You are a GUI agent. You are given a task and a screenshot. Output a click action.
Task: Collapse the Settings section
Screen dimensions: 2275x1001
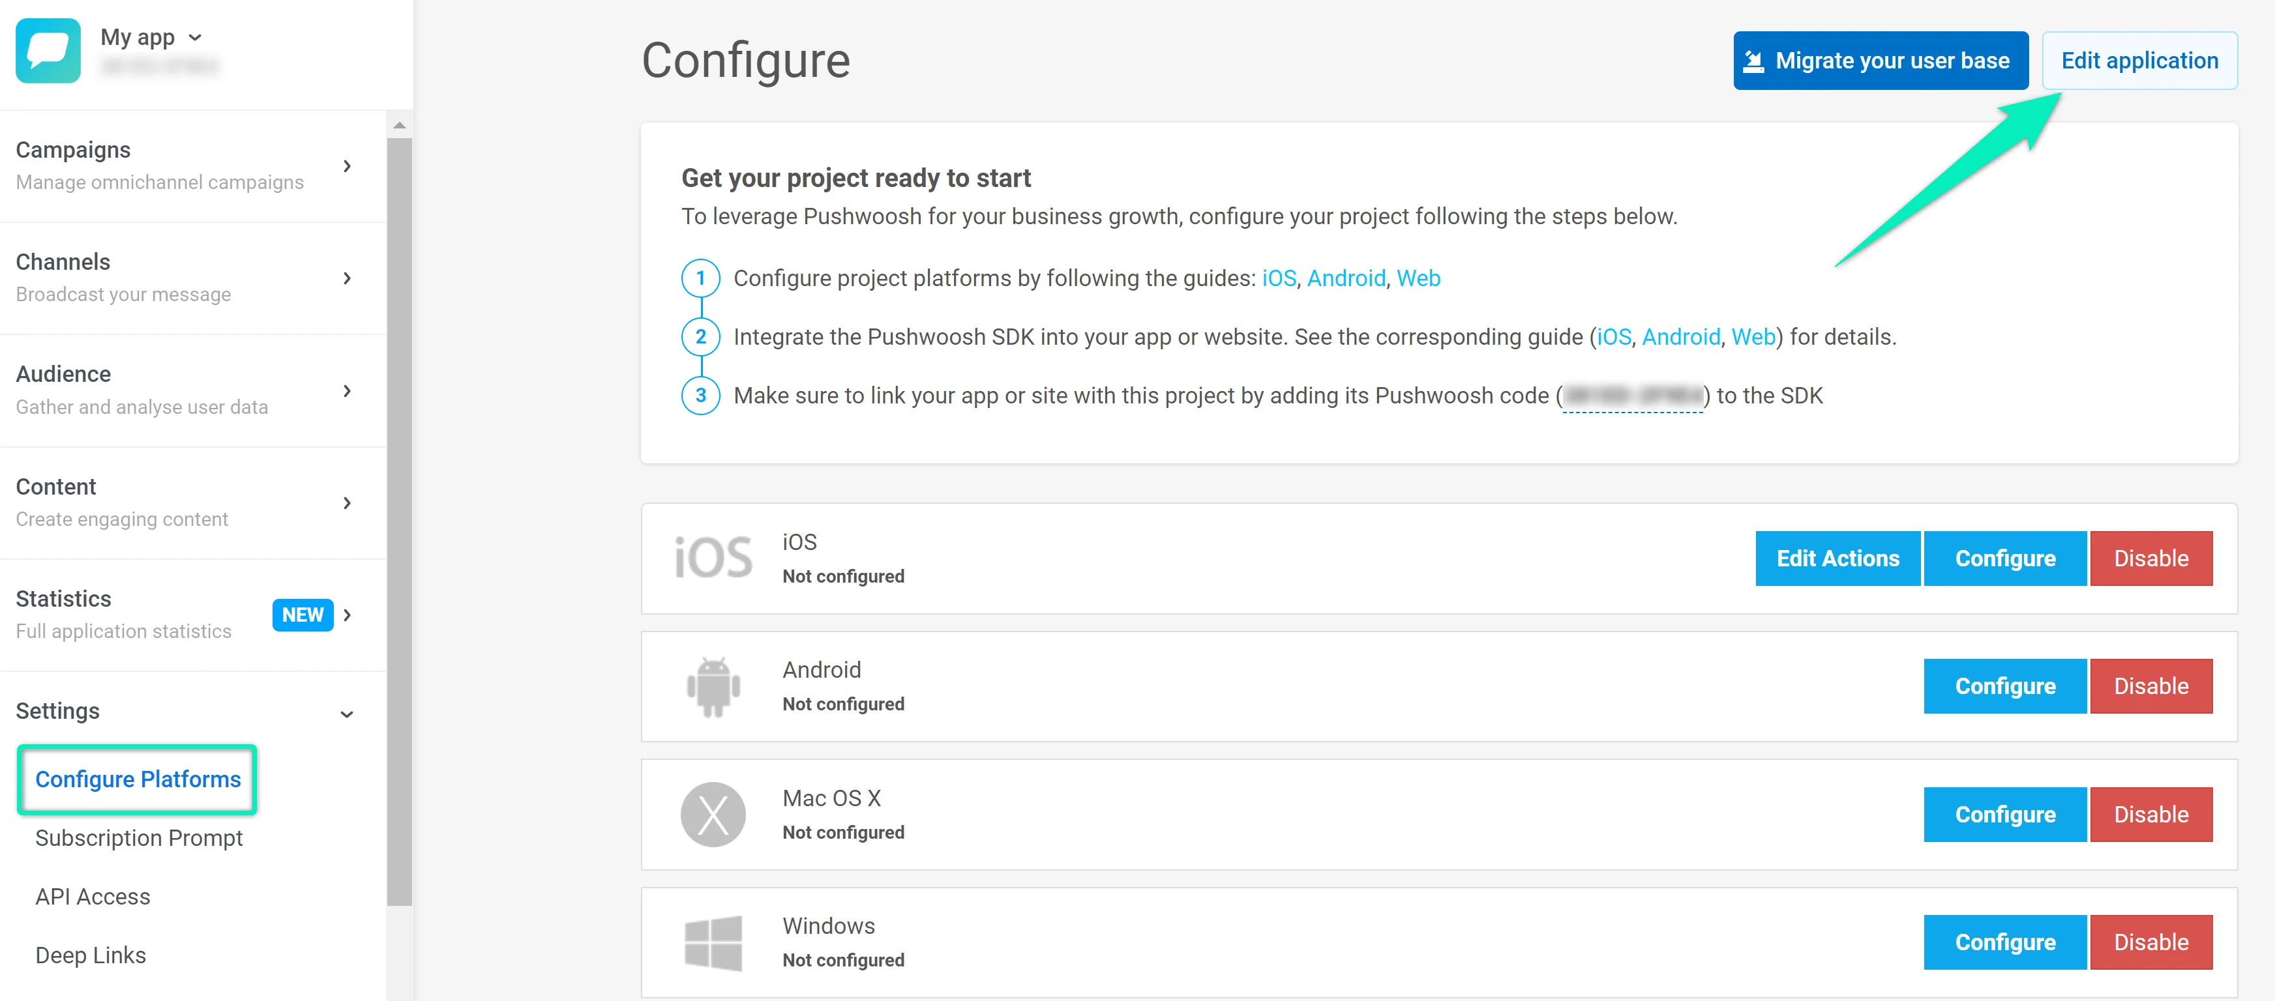tap(346, 712)
